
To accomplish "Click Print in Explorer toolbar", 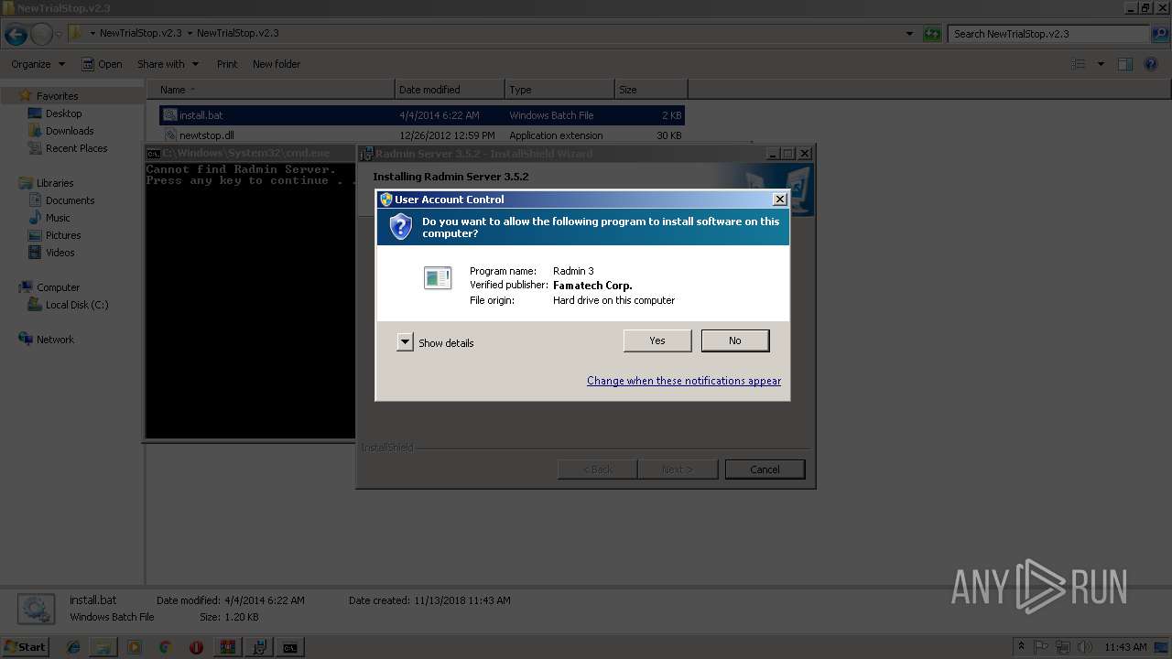I will click(227, 64).
